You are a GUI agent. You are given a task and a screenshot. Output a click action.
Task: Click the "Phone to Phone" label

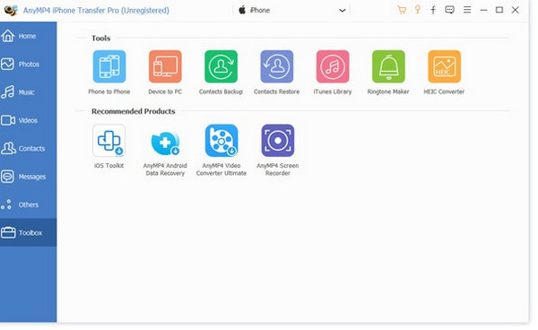109,91
